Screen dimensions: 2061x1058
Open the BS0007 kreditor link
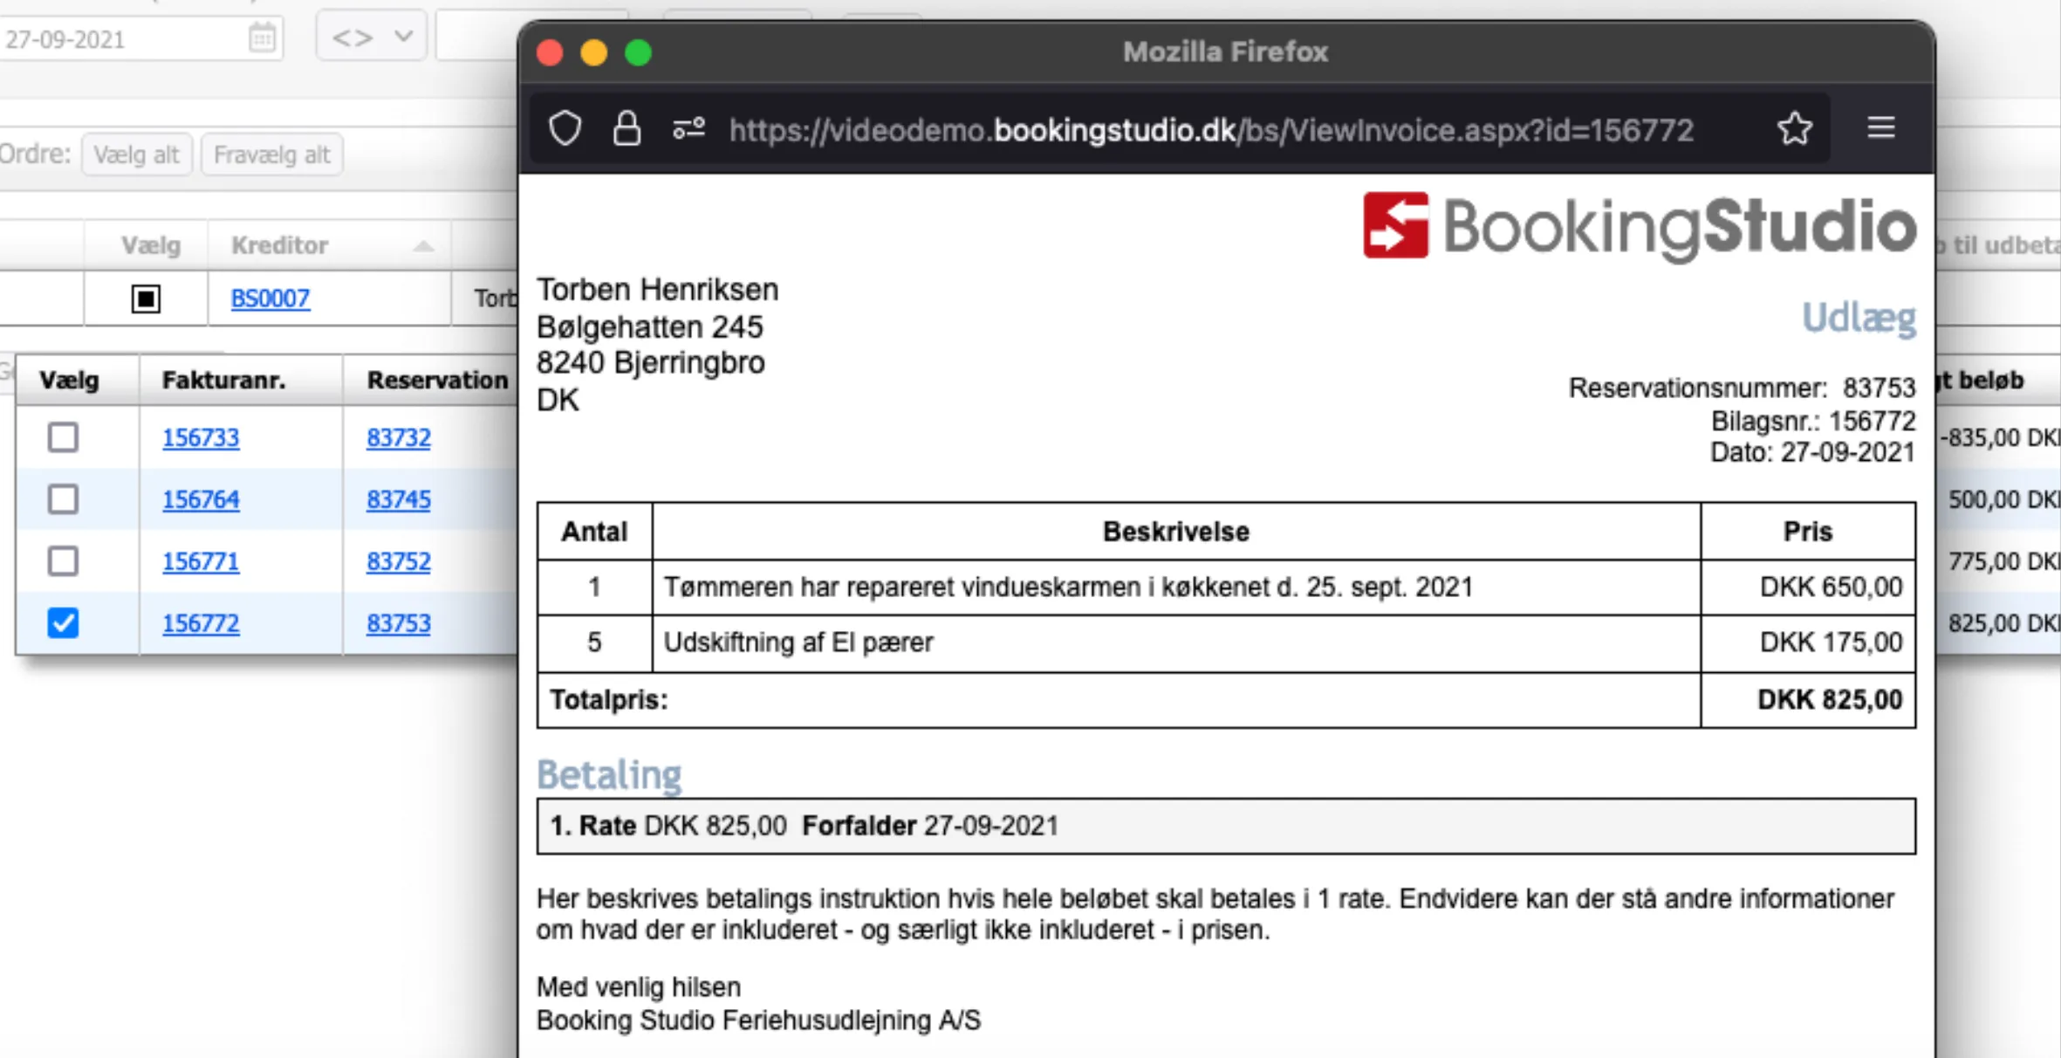point(270,299)
